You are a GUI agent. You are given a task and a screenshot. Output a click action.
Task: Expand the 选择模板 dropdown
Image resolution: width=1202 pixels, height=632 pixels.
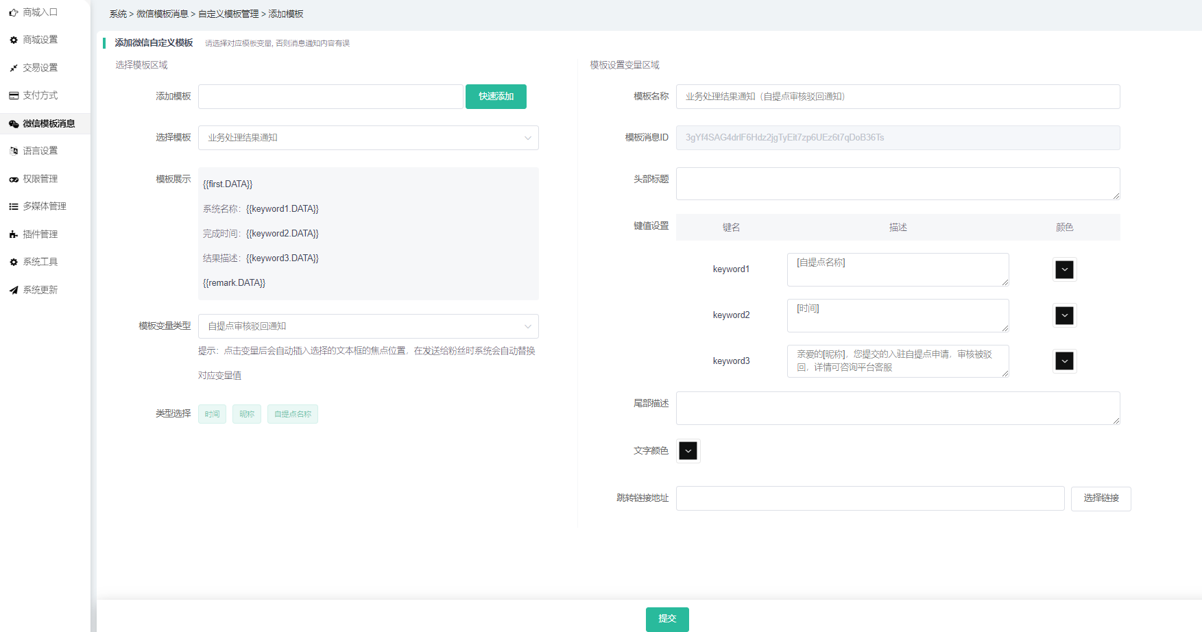(x=368, y=138)
